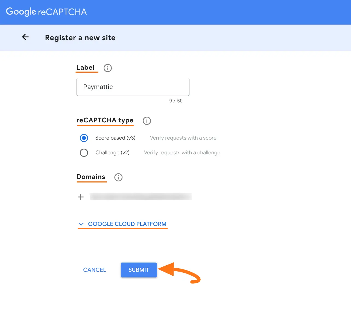Click the reCAPTCHA type section label
This screenshot has height=318, width=351.
coord(105,120)
